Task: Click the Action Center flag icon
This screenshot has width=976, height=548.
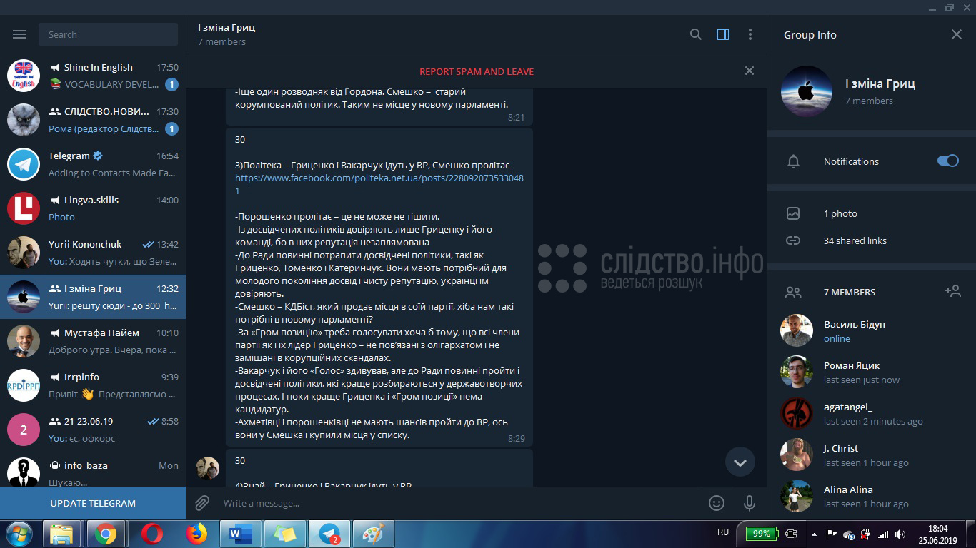Action: (x=831, y=534)
